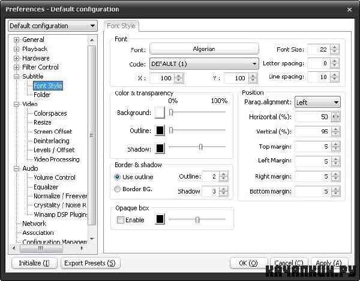This screenshot has height=281, width=360.
Task: Pick the Shadow color swatch
Action: coord(160,149)
